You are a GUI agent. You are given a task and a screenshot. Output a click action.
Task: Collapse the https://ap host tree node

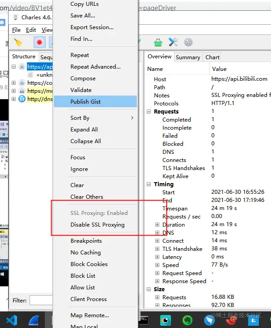click(x=13, y=66)
